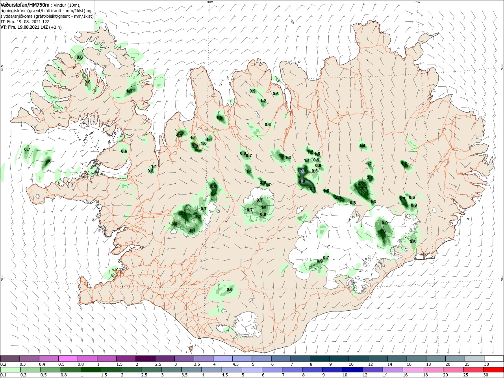Image resolution: width=504 pixels, height=378 pixels.
Task: Click the 1.4 precipitation value on the map
Action: tap(363, 146)
